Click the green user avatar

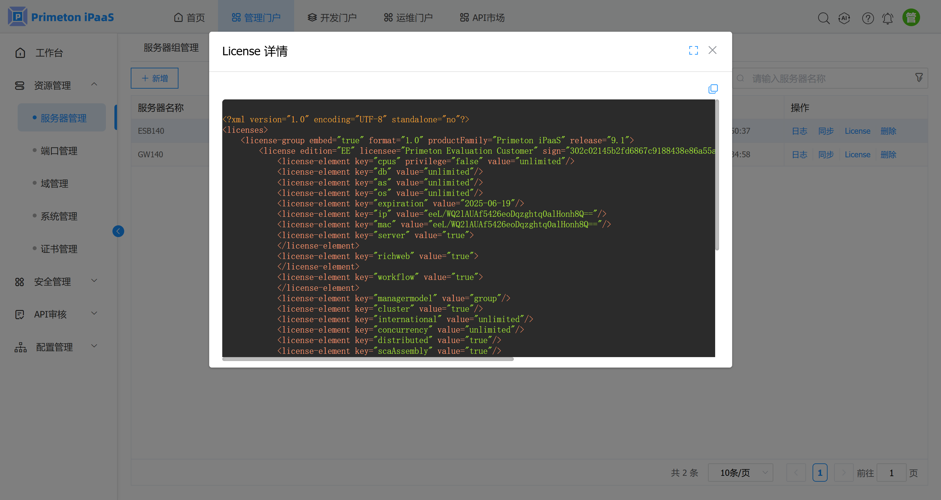[911, 18]
